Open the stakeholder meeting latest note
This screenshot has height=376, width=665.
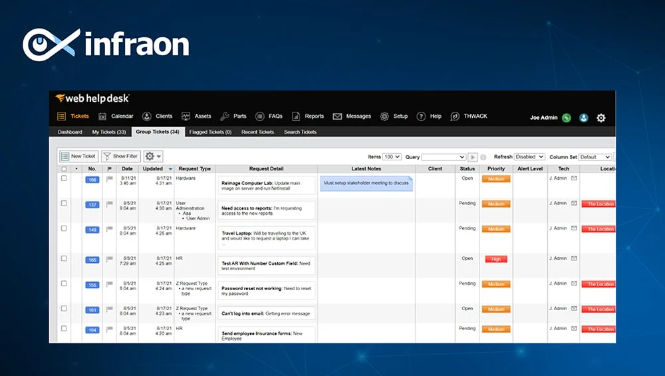[x=366, y=183]
